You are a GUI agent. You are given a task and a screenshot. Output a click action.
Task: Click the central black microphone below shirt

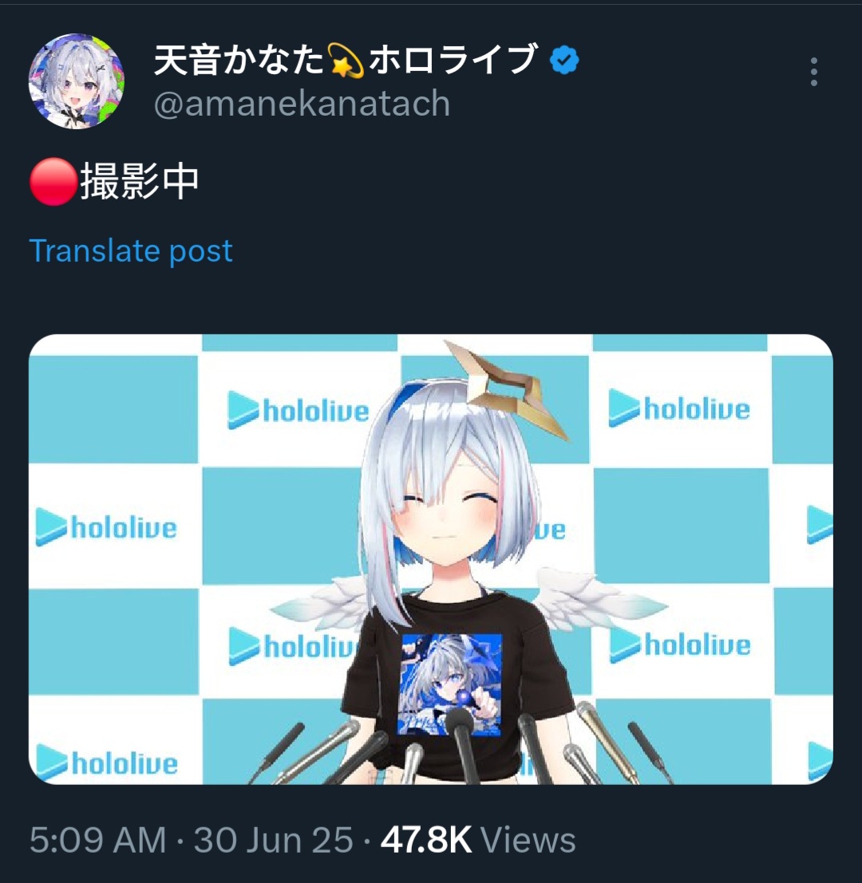click(465, 746)
